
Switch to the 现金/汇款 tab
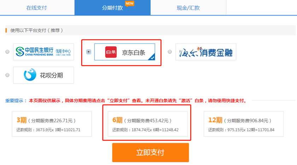tap(188, 7)
